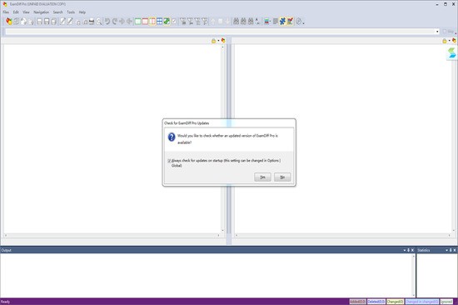Viewport: 458px width, 305px height.
Task: Click the blue grid view icon
Action: (x=160, y=22)
